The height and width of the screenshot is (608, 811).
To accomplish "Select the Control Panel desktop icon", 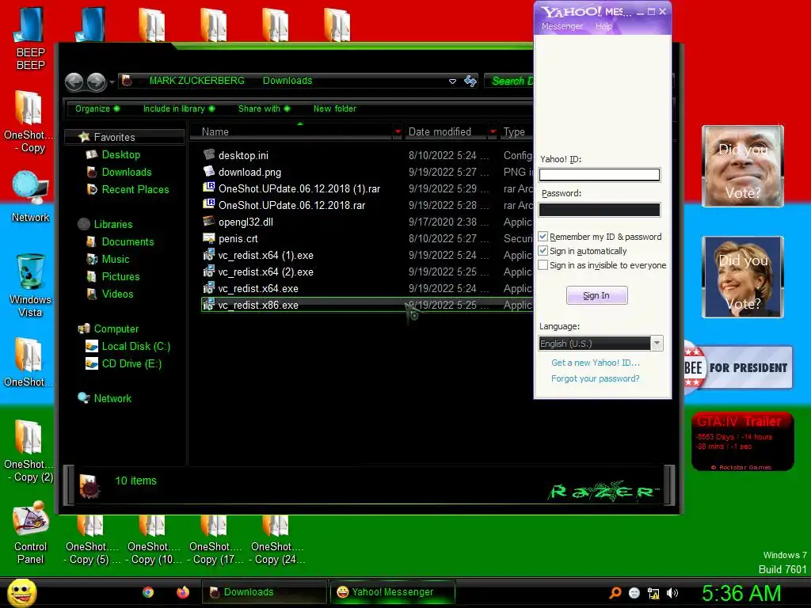I will coord(30,533).
